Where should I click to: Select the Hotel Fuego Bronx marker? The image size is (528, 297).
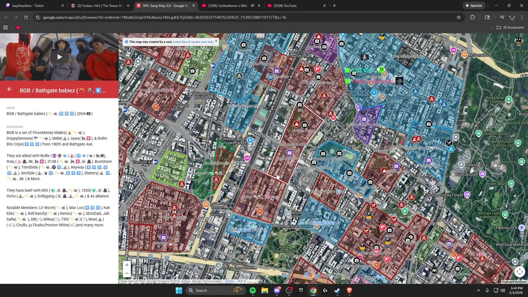pos(247,158)
